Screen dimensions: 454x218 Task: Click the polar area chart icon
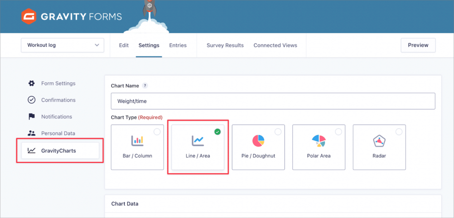pyautogui.click(x=319, y=141)
